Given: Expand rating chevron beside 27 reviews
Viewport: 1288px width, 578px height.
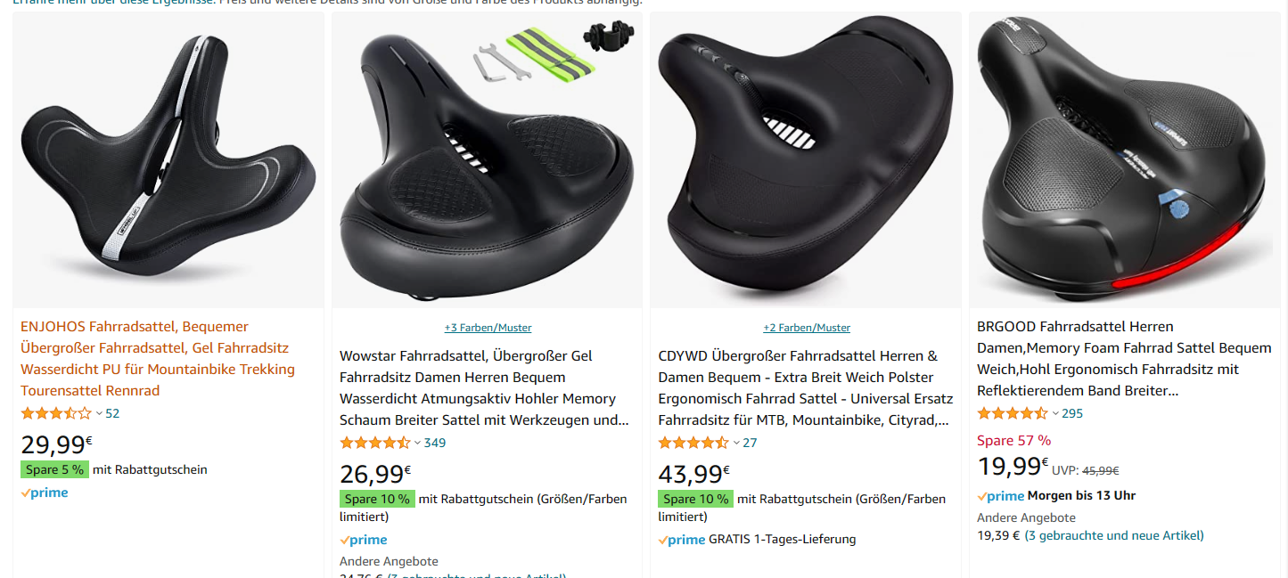Looking at the screenshot, I should coord(736,444).
